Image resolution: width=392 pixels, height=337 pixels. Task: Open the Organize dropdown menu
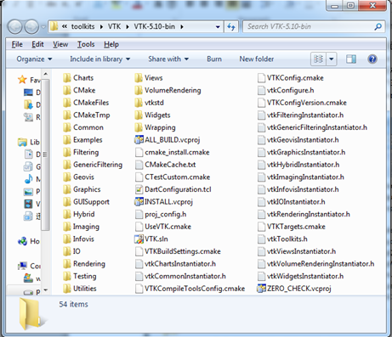tap(34, 59)
